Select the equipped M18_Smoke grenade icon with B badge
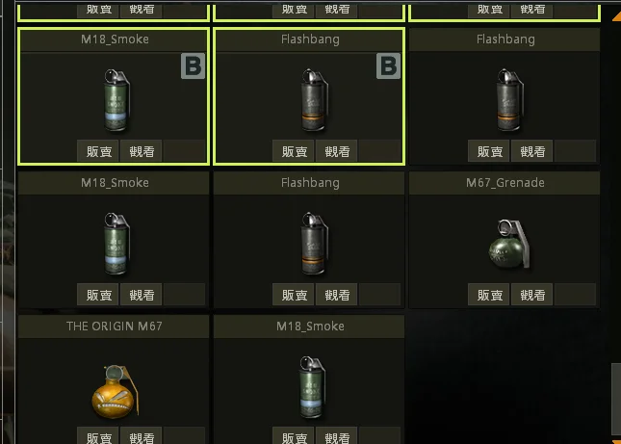This screenshot has height=444, width=621. pyautogui.click(x=116, y=100)
